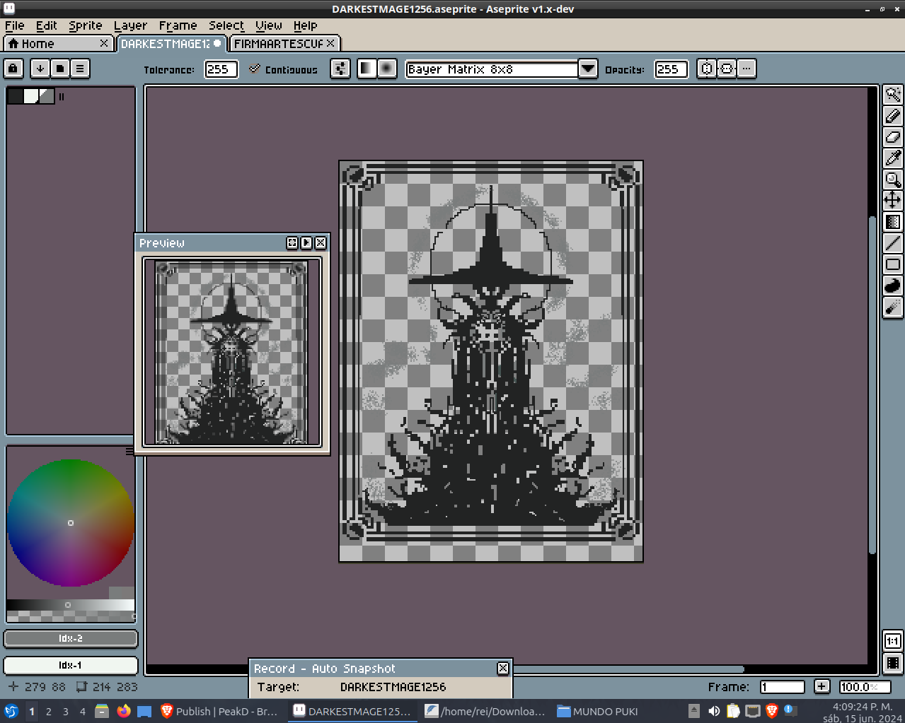Close the Home tab
Screen dimensions: 905x723
pos(104,44)
